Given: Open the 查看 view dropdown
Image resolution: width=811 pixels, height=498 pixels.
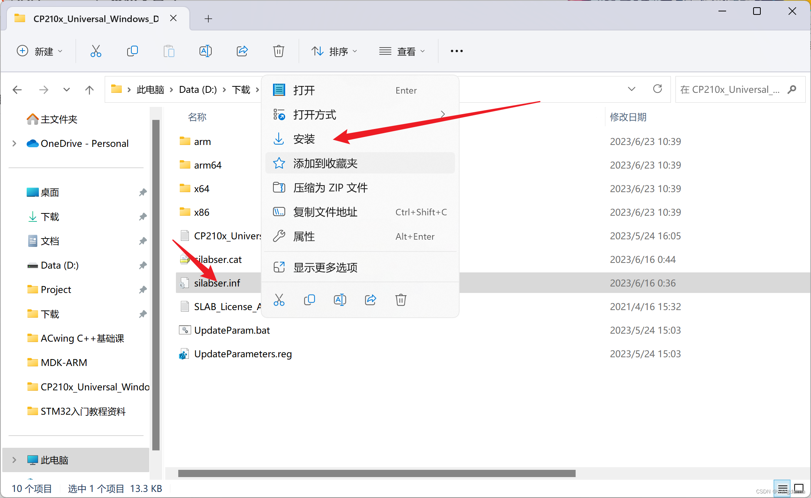Looking at the screenshot, I should coord(402,51).
